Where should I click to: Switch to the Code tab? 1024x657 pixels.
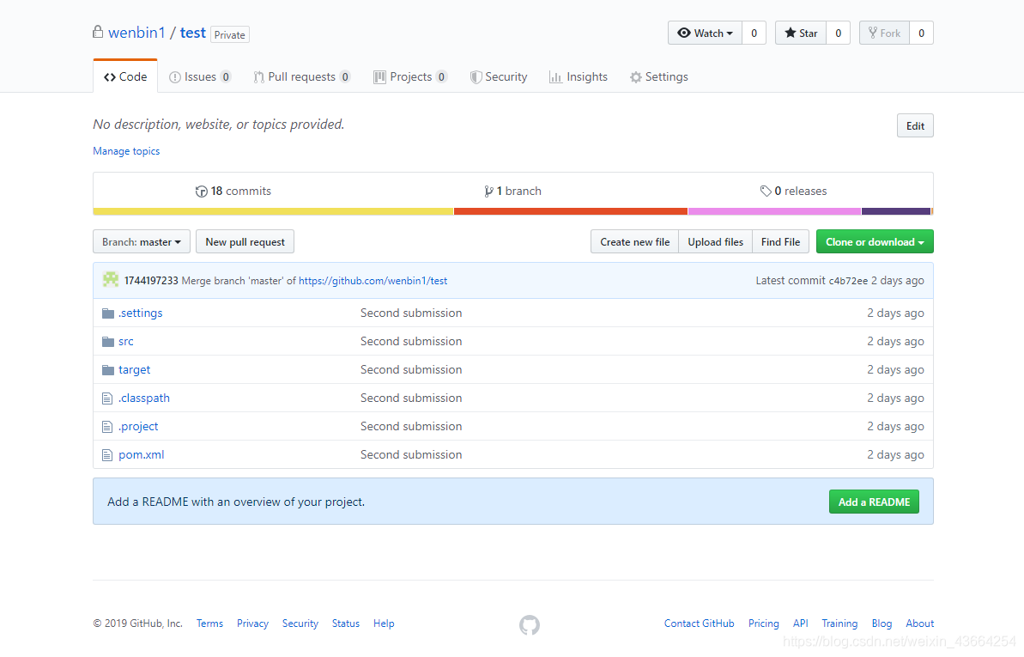tap(125, 76)
